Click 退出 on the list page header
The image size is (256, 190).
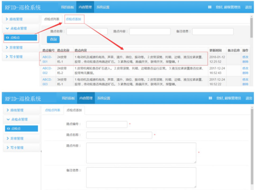coord(248,7)
